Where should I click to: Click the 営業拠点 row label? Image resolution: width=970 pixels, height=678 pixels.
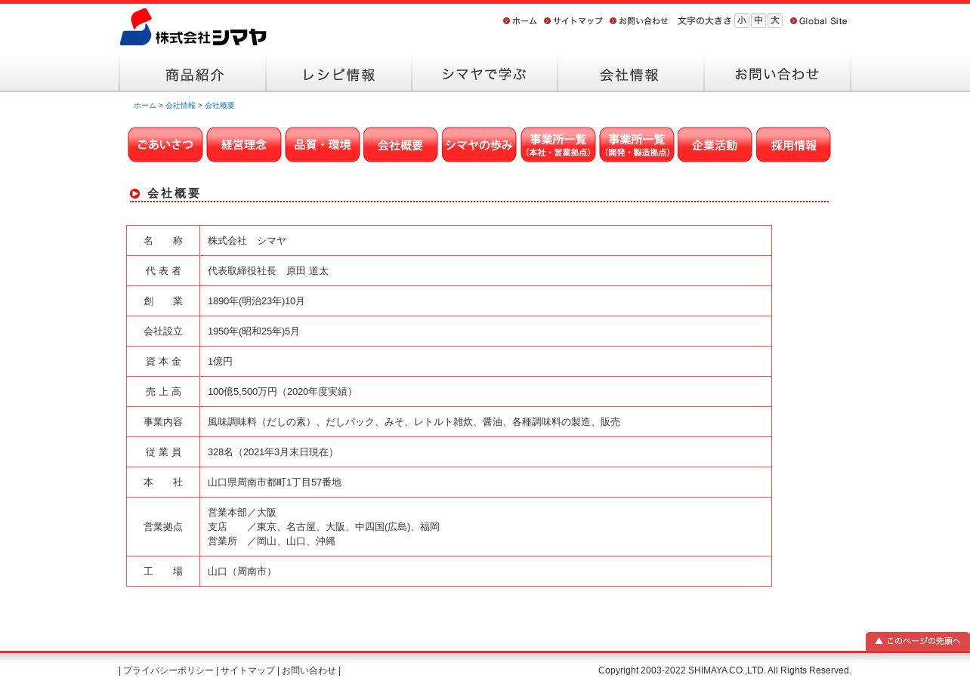click(163, 527)
